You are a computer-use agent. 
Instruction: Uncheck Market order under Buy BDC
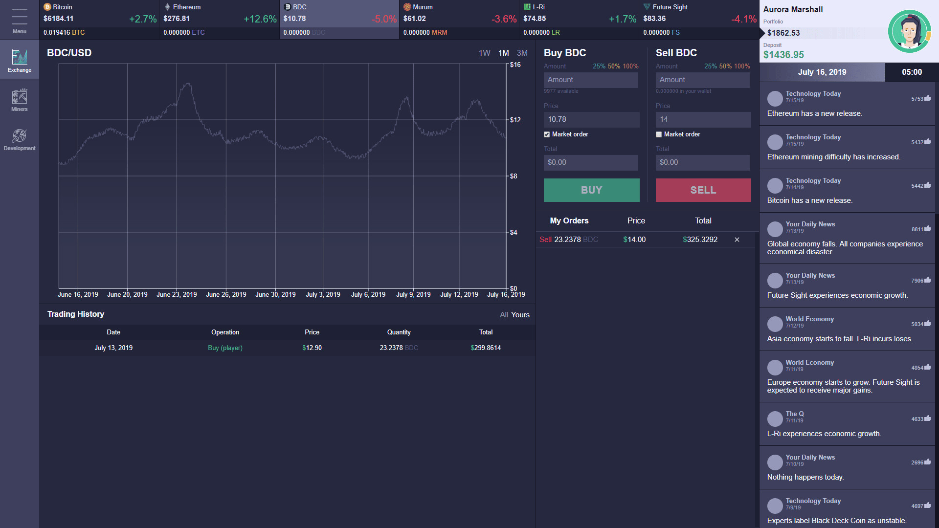pyautogui.click(x=547, y=134)
